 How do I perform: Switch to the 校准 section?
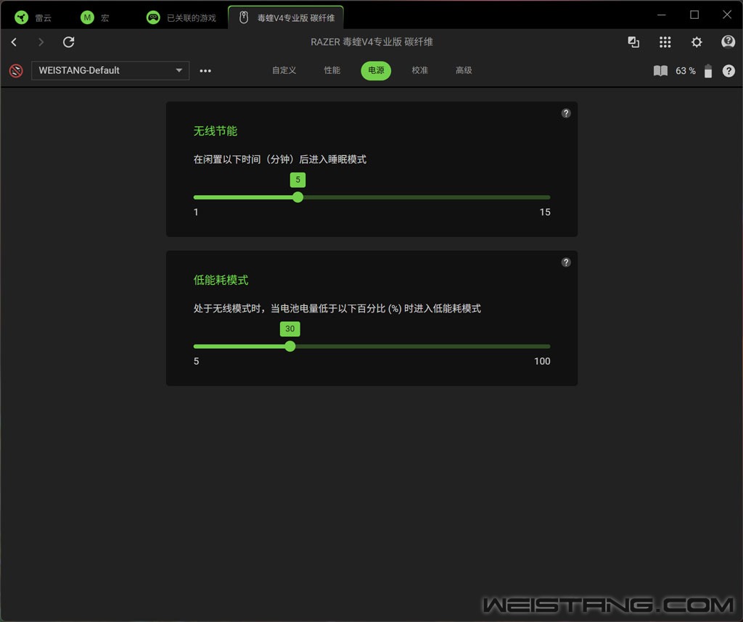[x=420, y=70]
